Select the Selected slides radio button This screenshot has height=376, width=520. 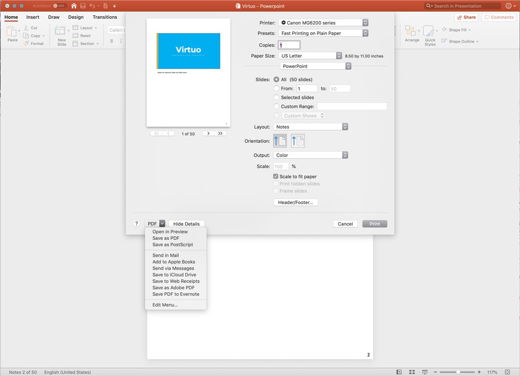277,97
